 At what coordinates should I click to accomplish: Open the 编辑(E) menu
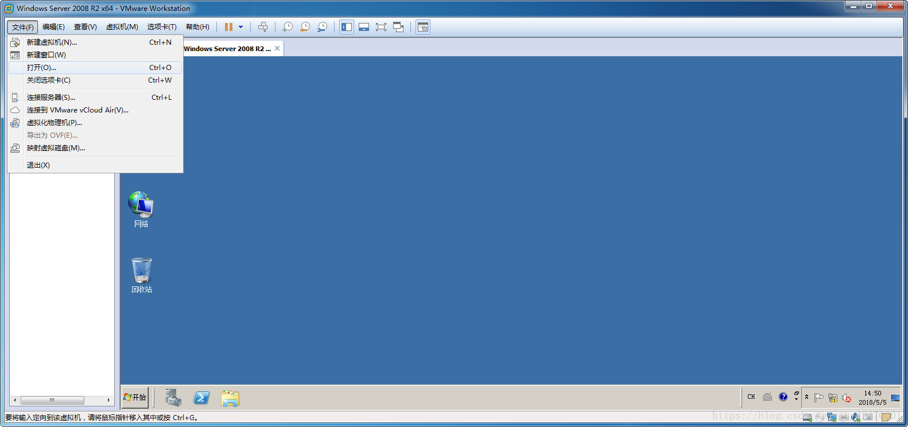coord(53,27)
